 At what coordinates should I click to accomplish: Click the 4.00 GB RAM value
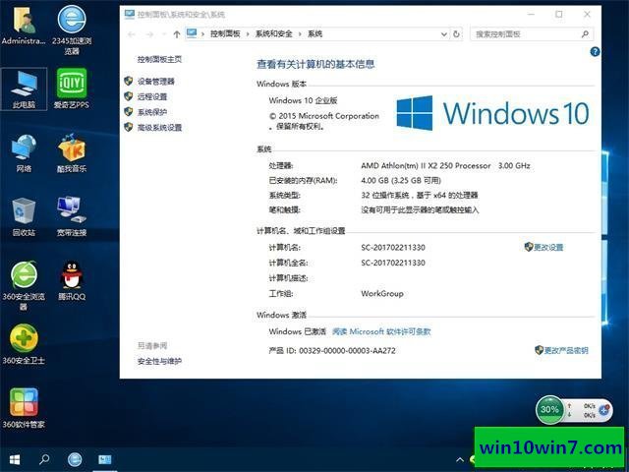pyautogui.click(x=401, y=180)
